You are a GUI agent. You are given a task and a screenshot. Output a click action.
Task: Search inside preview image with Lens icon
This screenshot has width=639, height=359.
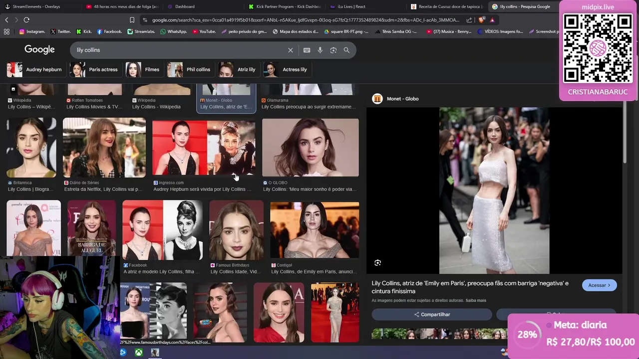tap(378, 263)
